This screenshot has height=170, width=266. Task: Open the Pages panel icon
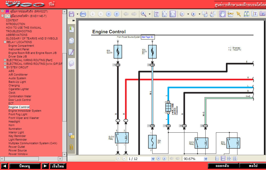71,41
